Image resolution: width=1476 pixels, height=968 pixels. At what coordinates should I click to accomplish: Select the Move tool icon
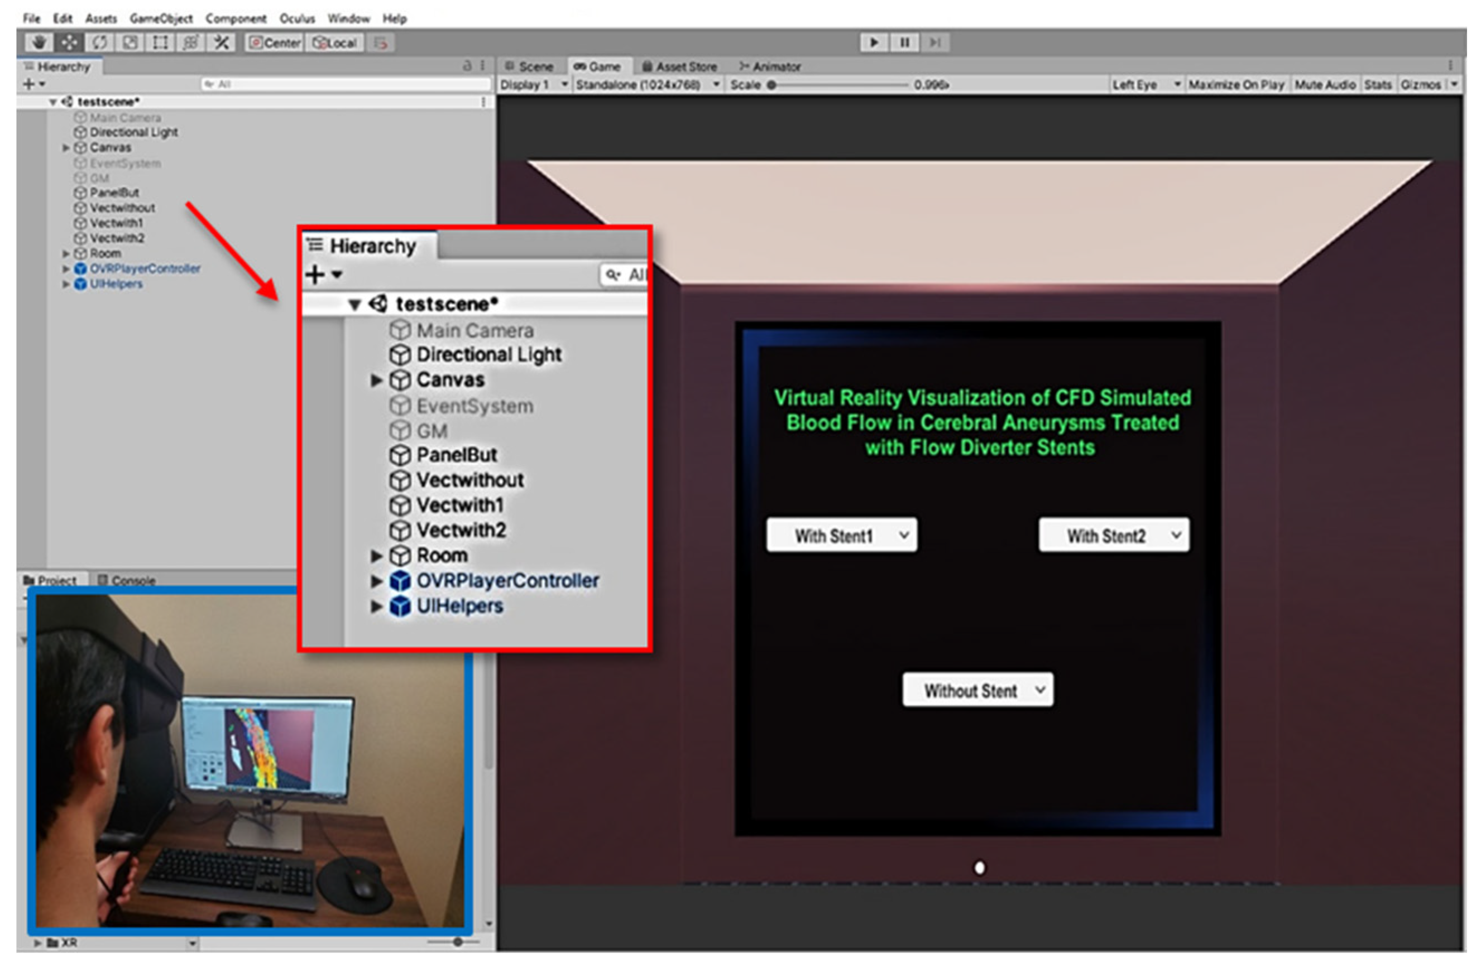69,43
